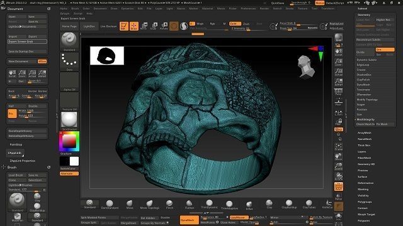This screenshot has width=403, height=226.
Task: Click the sculptris pro swirl icon
Action: [184, 26]
